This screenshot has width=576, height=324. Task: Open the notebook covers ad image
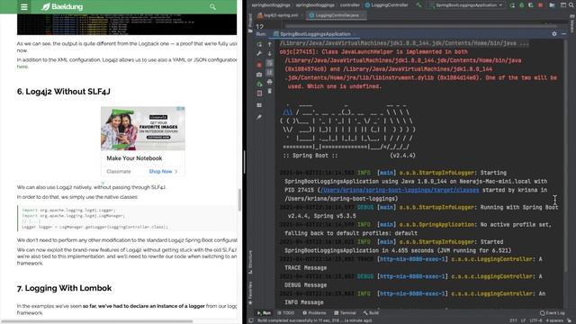coord(143,129)
